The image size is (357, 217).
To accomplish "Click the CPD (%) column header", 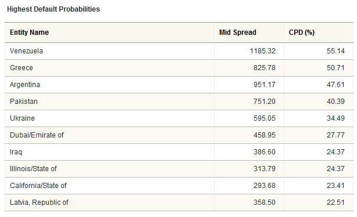I will click(301, 32).
